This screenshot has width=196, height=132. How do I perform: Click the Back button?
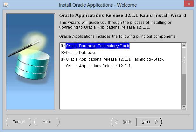pos(123,122)
